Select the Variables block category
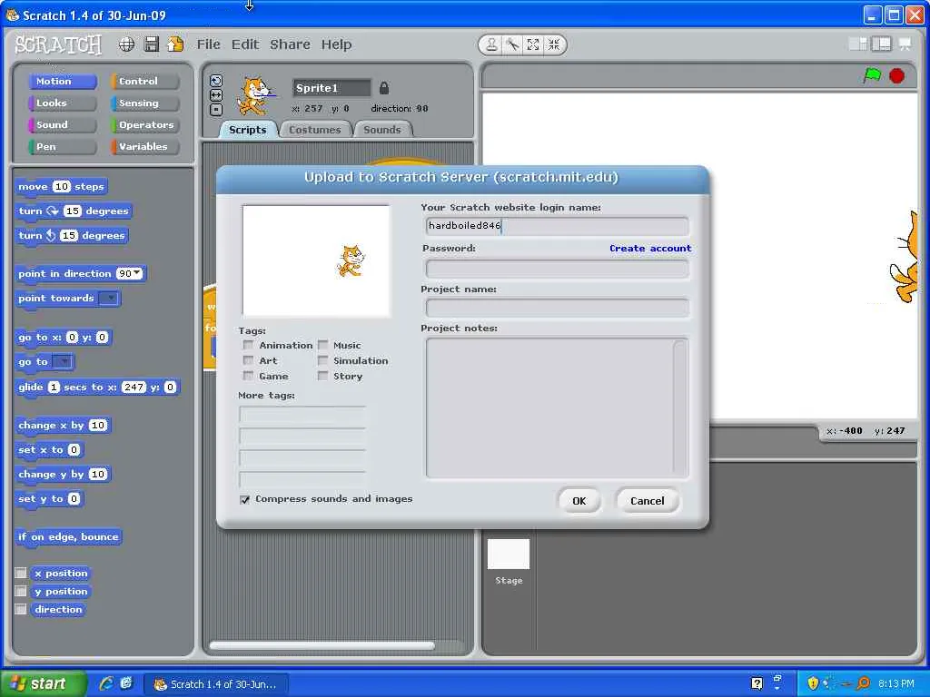 (x=144, y=146)
